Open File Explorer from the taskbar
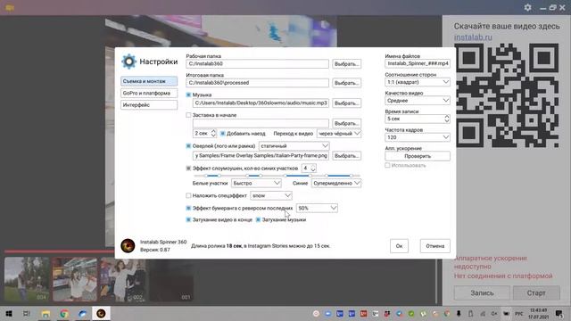 46,313
